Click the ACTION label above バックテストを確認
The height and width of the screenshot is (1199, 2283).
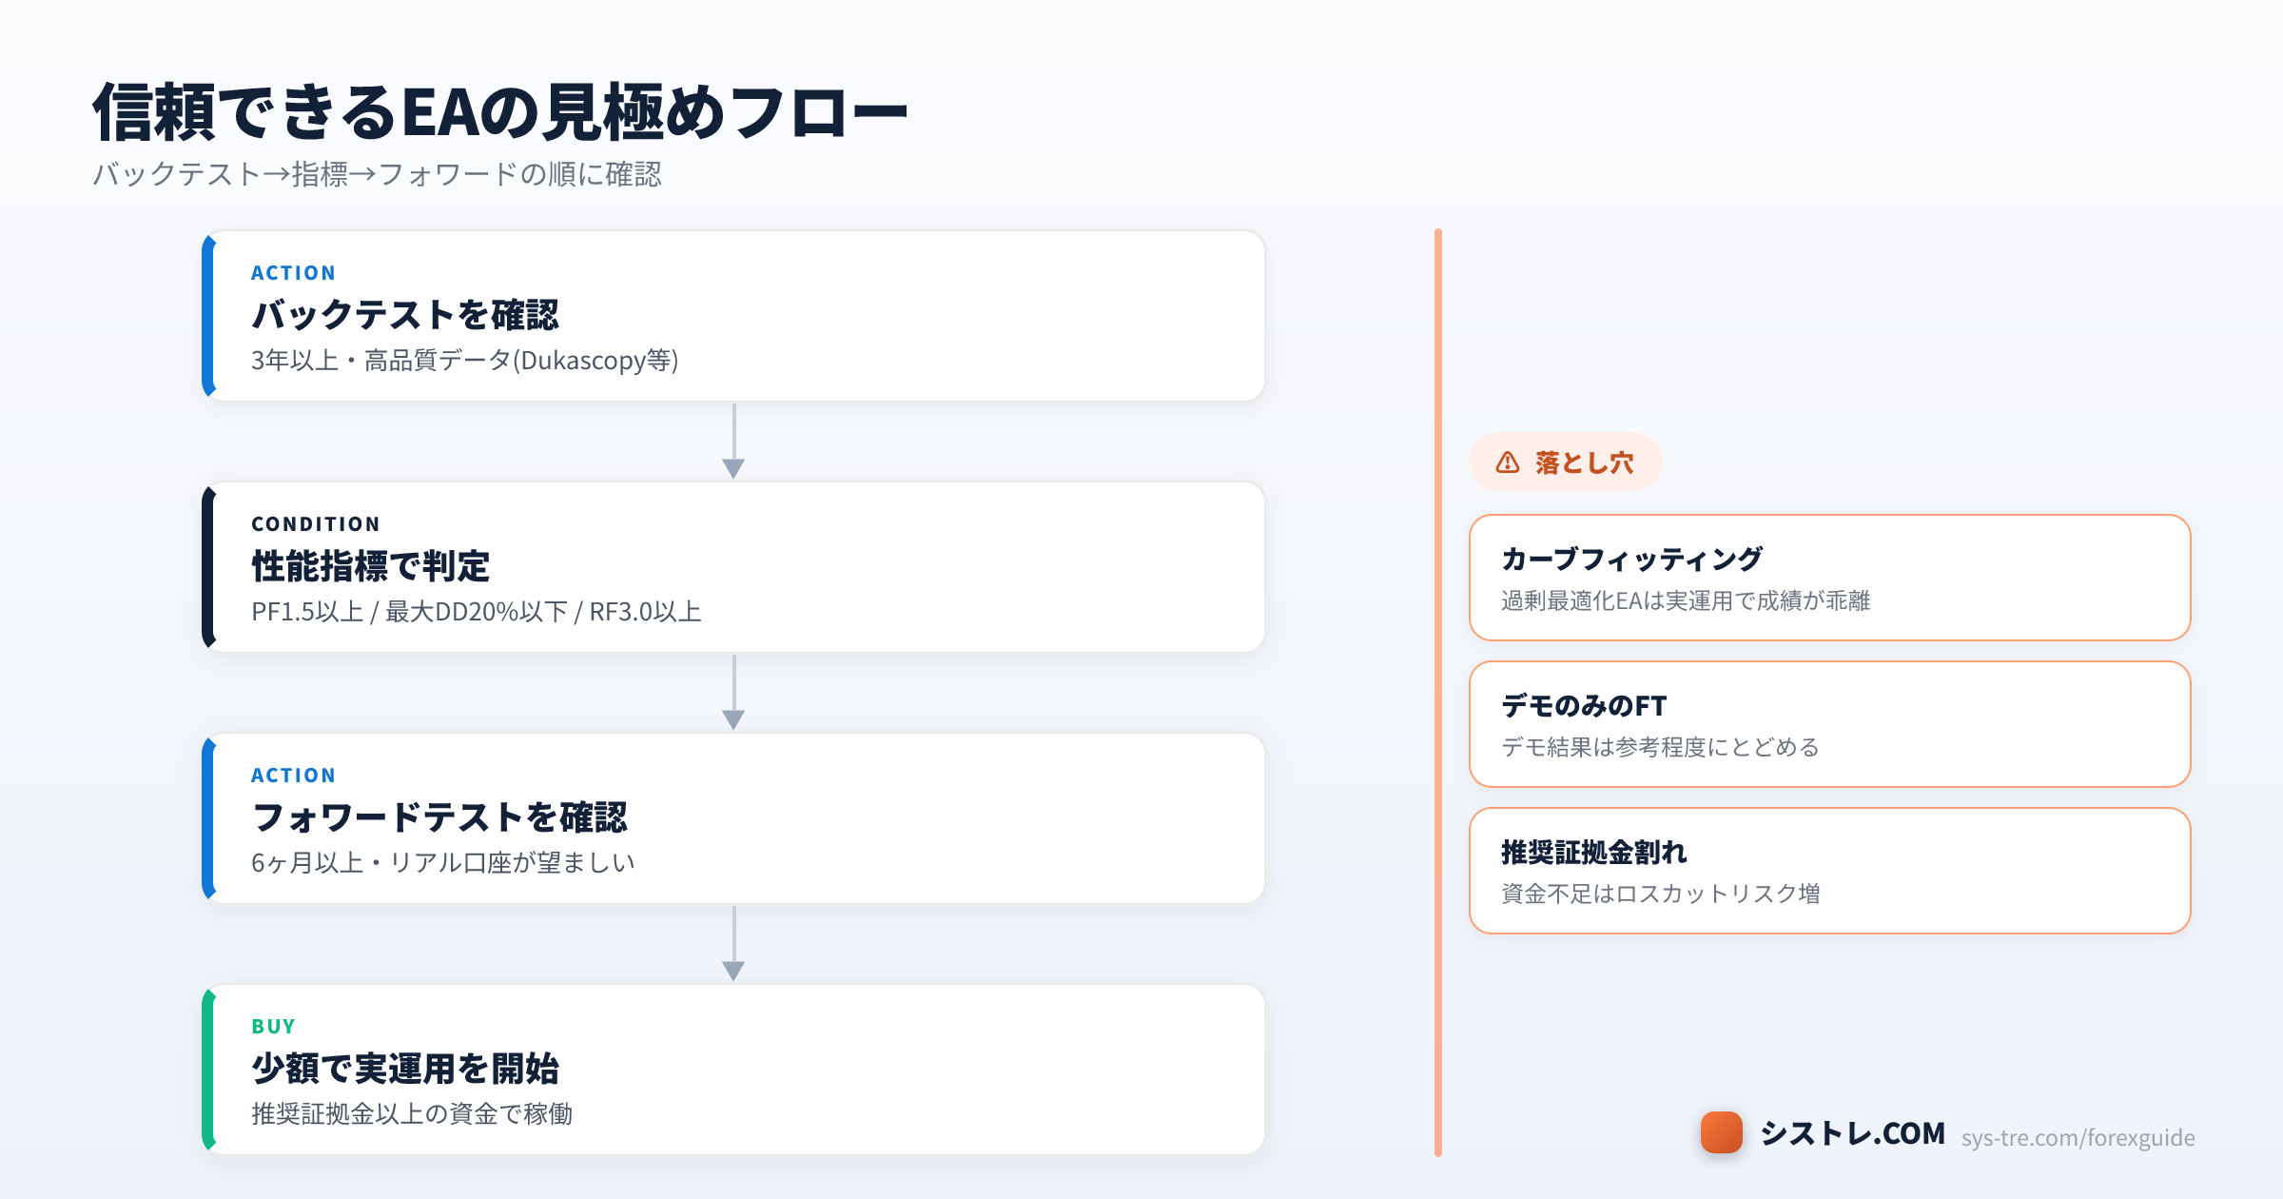[x=293, y=273]
